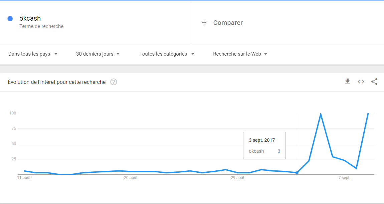
Task: Click the first peak at value 100
Action: pos(321,113)
